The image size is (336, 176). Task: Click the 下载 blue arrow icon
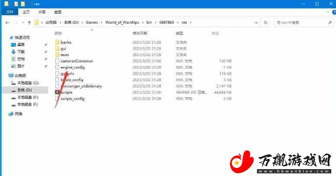(x=13, y=52)
